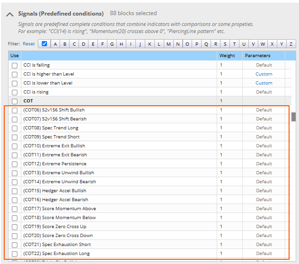Image resolution: width=299 pixels, height=264 pixels.
Task: Select the Parameters column header
Action: 258,56
